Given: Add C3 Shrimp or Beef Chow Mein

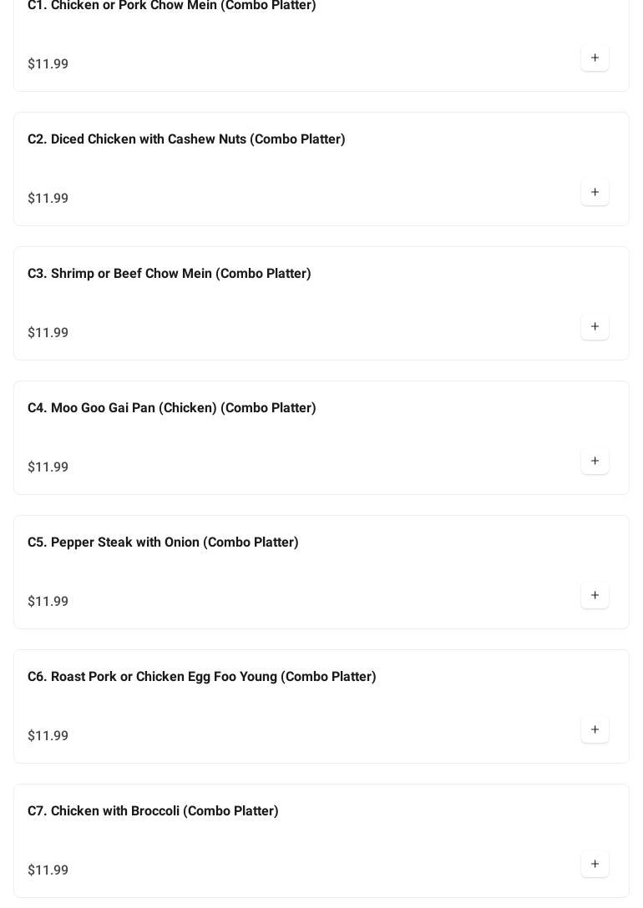Looking at the screenshot, I should [595, 327].
